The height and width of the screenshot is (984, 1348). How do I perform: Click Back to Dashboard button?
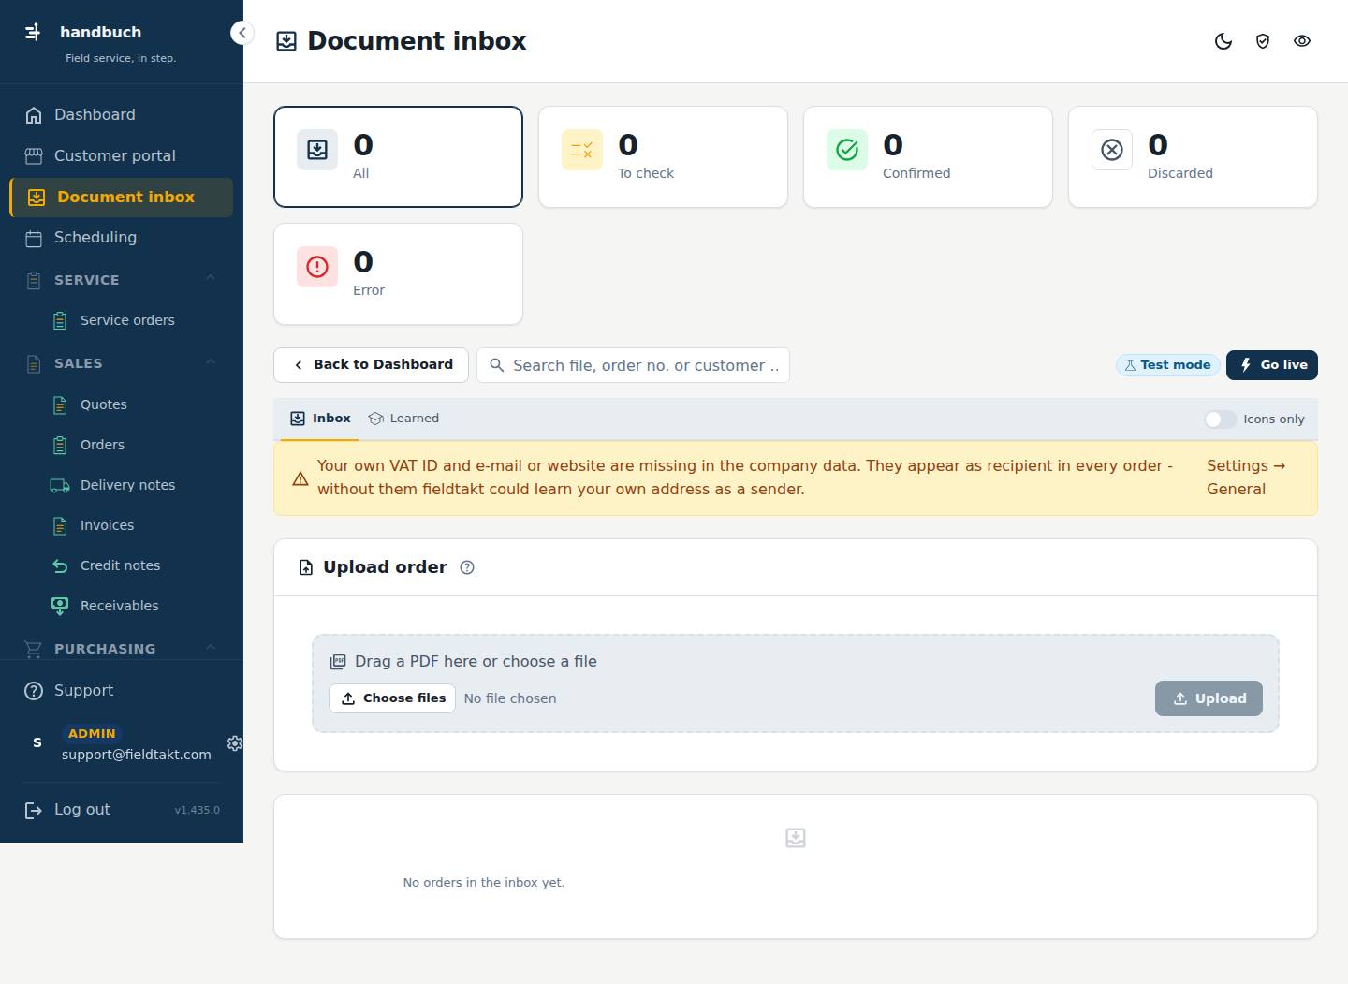coord(371,365)
